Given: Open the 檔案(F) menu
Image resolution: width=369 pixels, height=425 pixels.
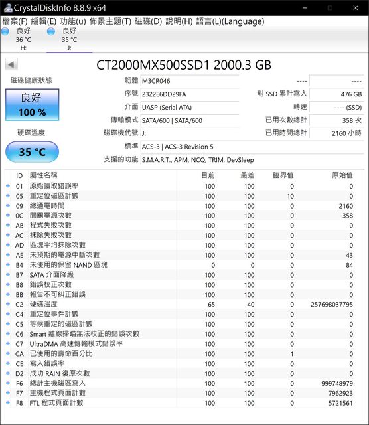Looking at the screenshot, I should (x=15, y=21).
